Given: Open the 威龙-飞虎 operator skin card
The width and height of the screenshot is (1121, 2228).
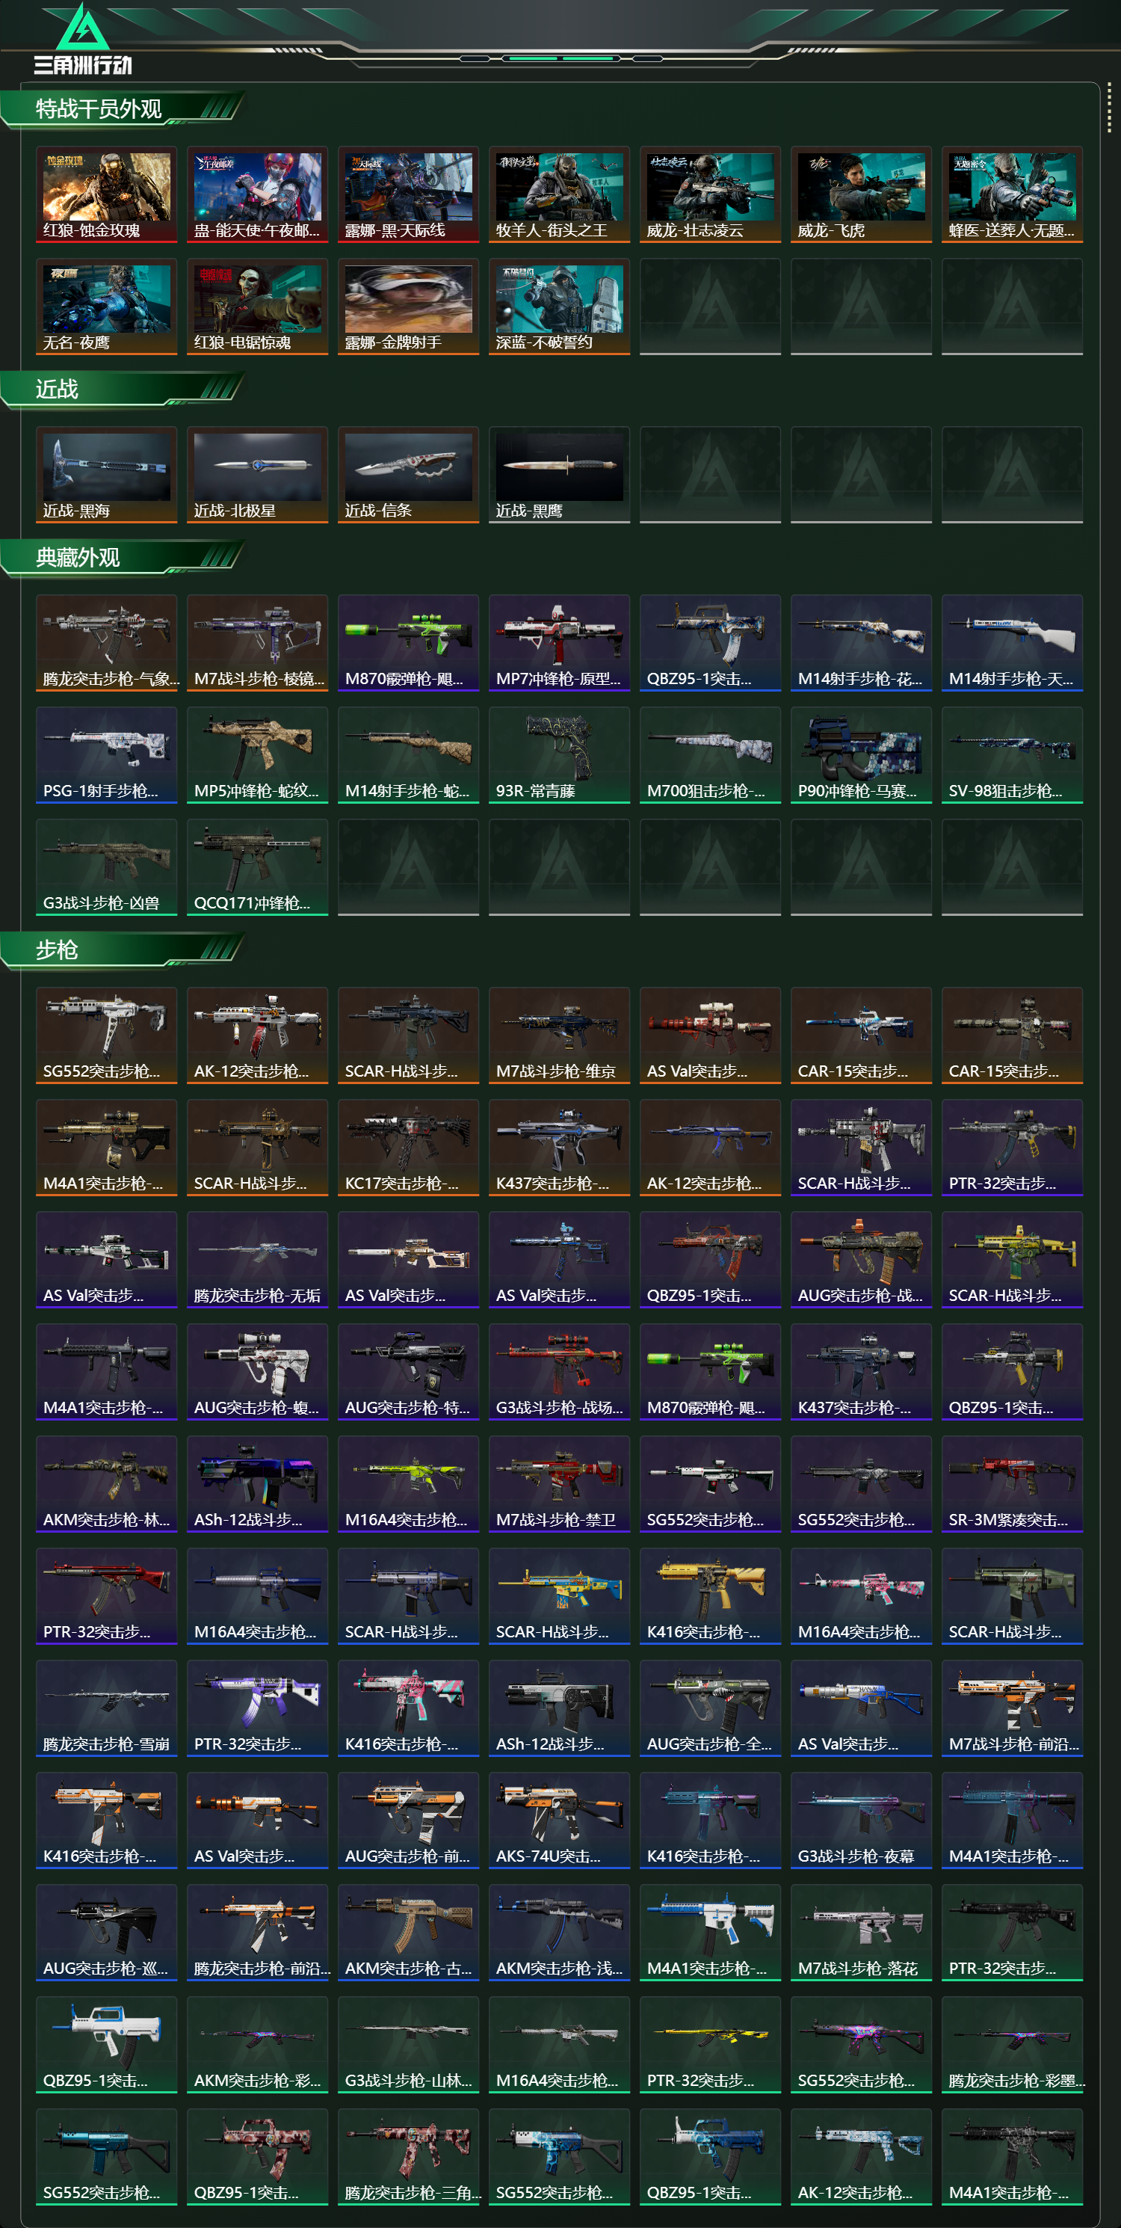Looking at the screenshot, I should tap(861, 194).
